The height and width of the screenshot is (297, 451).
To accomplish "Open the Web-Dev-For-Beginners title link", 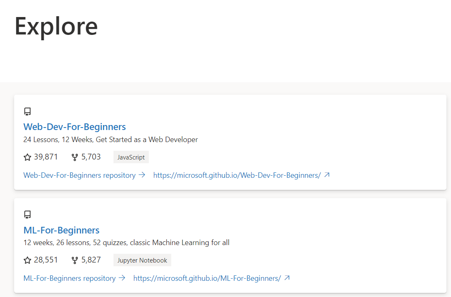I will coord(74,127).
